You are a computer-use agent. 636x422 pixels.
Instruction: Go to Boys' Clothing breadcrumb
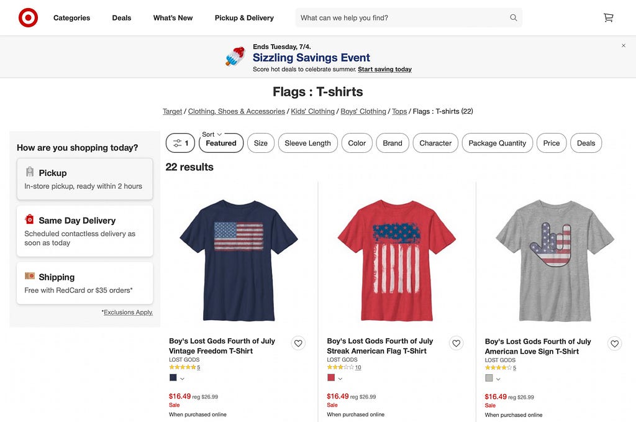coord(363,111)
